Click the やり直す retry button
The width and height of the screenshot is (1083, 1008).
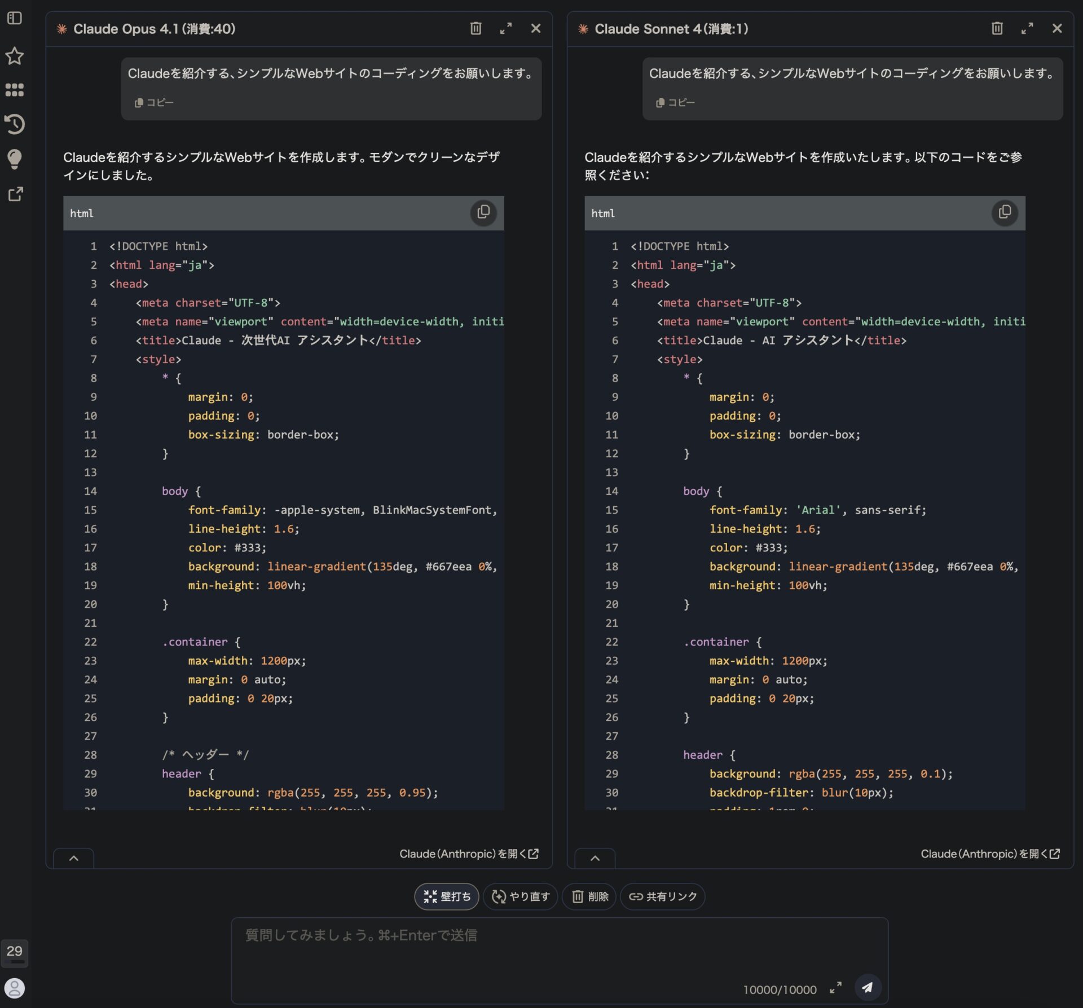pos(520,896)
